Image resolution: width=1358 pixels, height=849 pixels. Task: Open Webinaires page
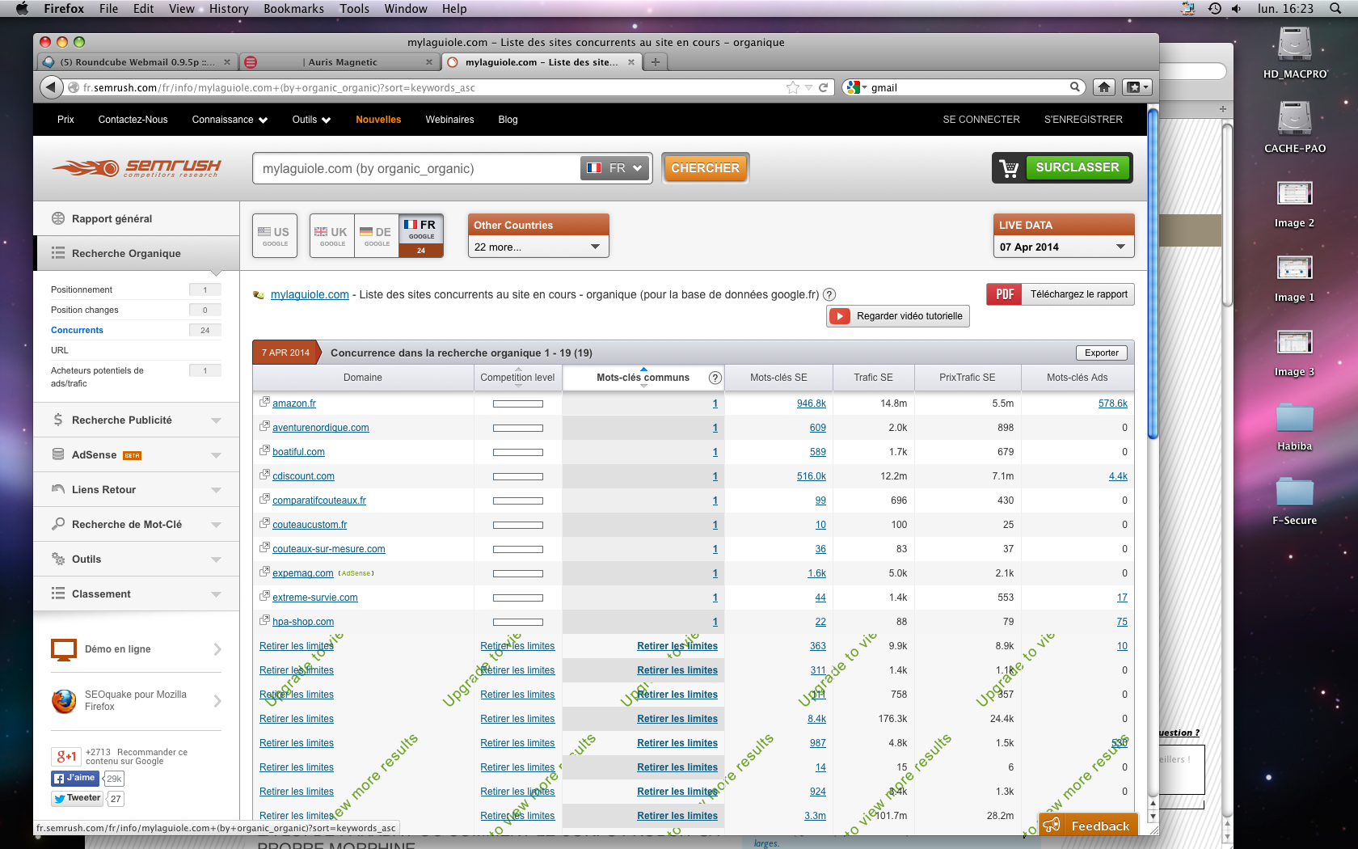coord(449,120)
